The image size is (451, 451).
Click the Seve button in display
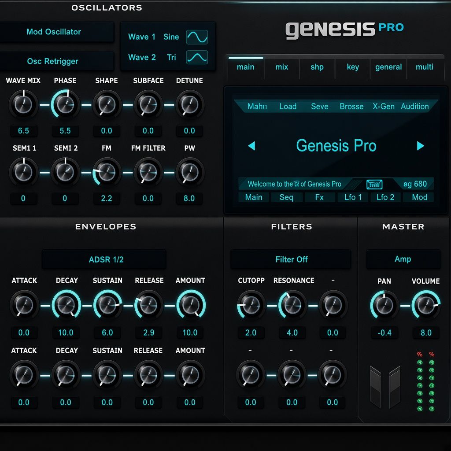click(x=320, y=107)
